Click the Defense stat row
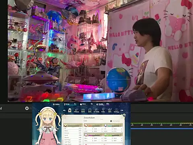193x145 pixels. pyautogui.click(x=73, y=133)
